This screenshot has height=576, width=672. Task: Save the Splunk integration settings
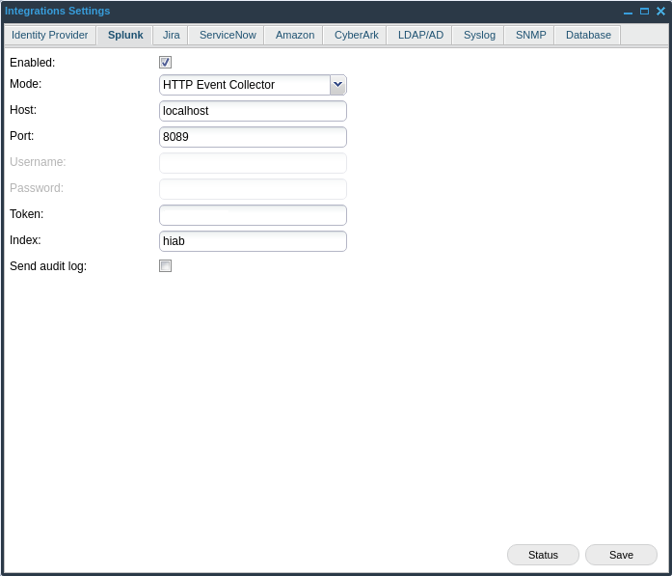point(621,555)
